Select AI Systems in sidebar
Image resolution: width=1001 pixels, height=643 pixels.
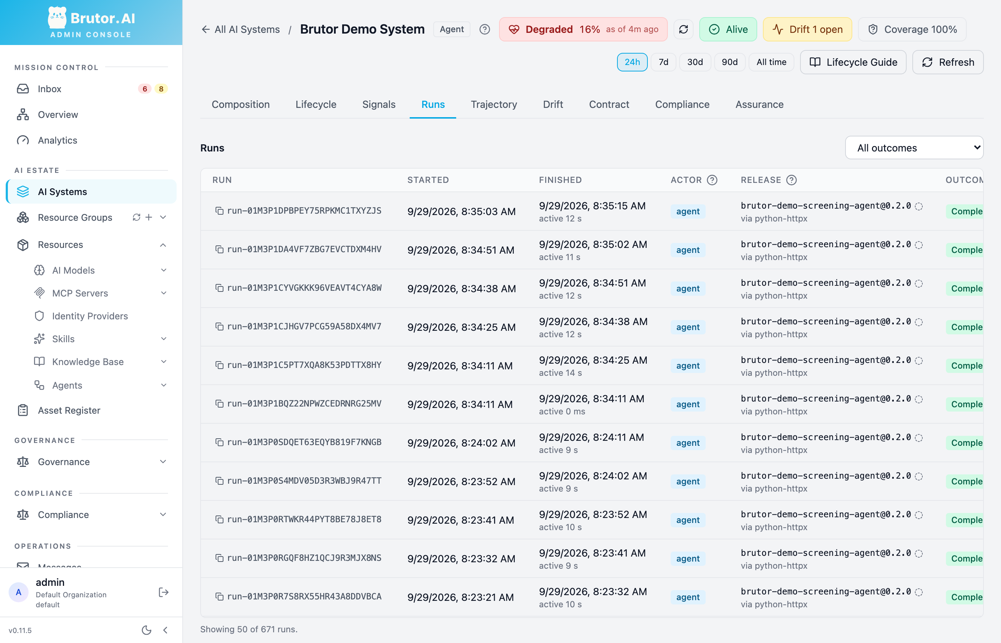(x=91, y=191)
